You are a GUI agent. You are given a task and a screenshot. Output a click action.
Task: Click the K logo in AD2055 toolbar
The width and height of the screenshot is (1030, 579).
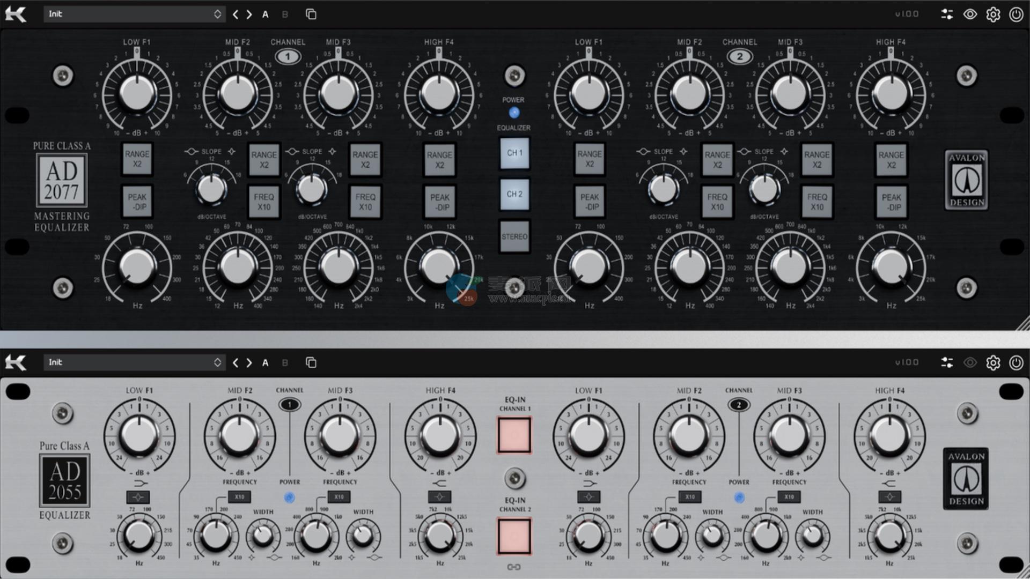tap(16, 363)
